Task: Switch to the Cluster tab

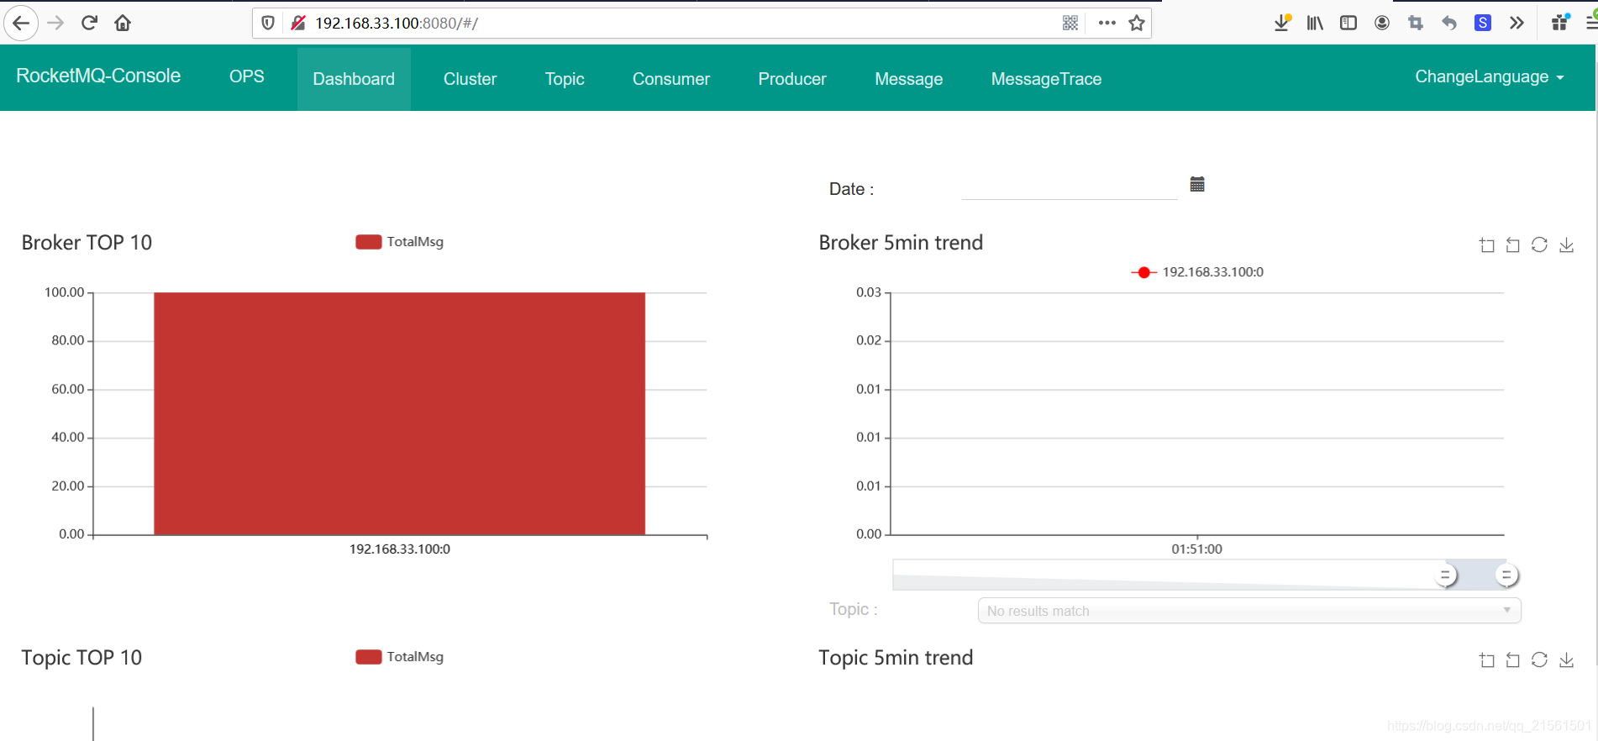Action: point(470,79)
